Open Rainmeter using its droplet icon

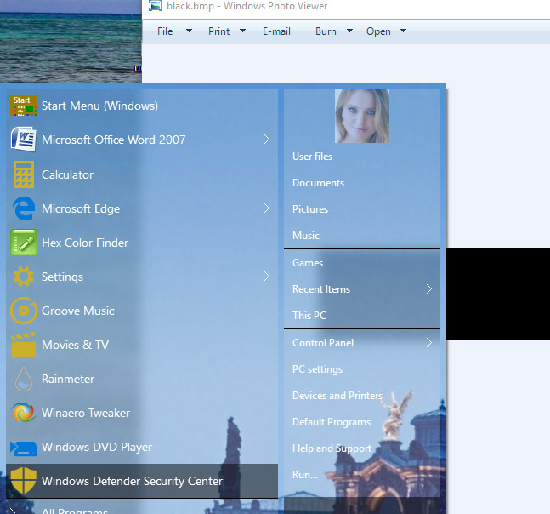click(23, 379)
